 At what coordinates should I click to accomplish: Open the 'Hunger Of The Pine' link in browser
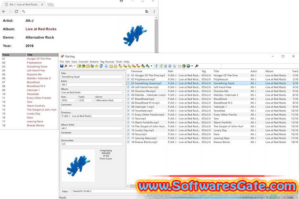pyautogui.click(x=39, y=58)
